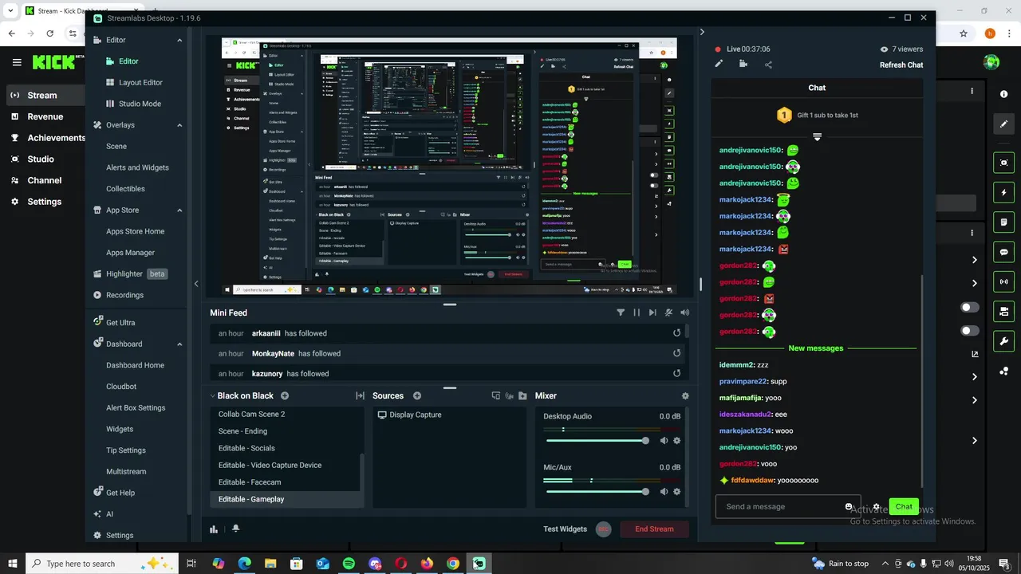Select the Display Capture source
This screenshot has width=1021, height=574.
coord(449,415)
